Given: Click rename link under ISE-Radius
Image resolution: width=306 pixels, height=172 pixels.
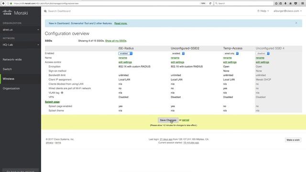Looking at the screenshot, I should point(123,58).
